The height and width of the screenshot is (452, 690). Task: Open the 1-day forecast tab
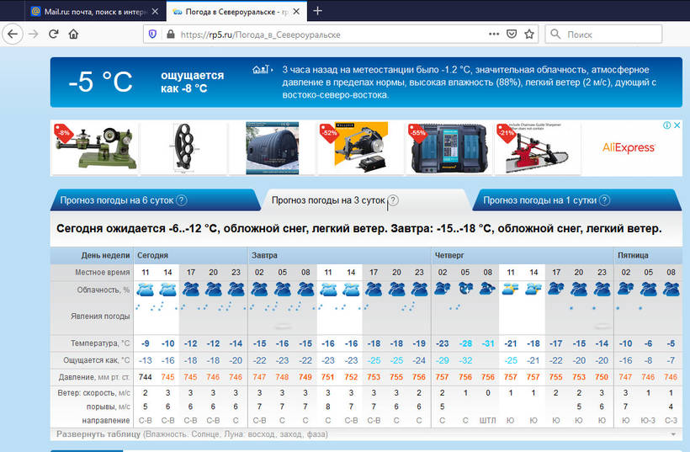(x=539, y=201)
